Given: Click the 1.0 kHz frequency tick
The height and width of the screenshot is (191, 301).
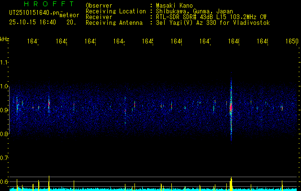Looking at the screenshot, I should tap(4, 86).
